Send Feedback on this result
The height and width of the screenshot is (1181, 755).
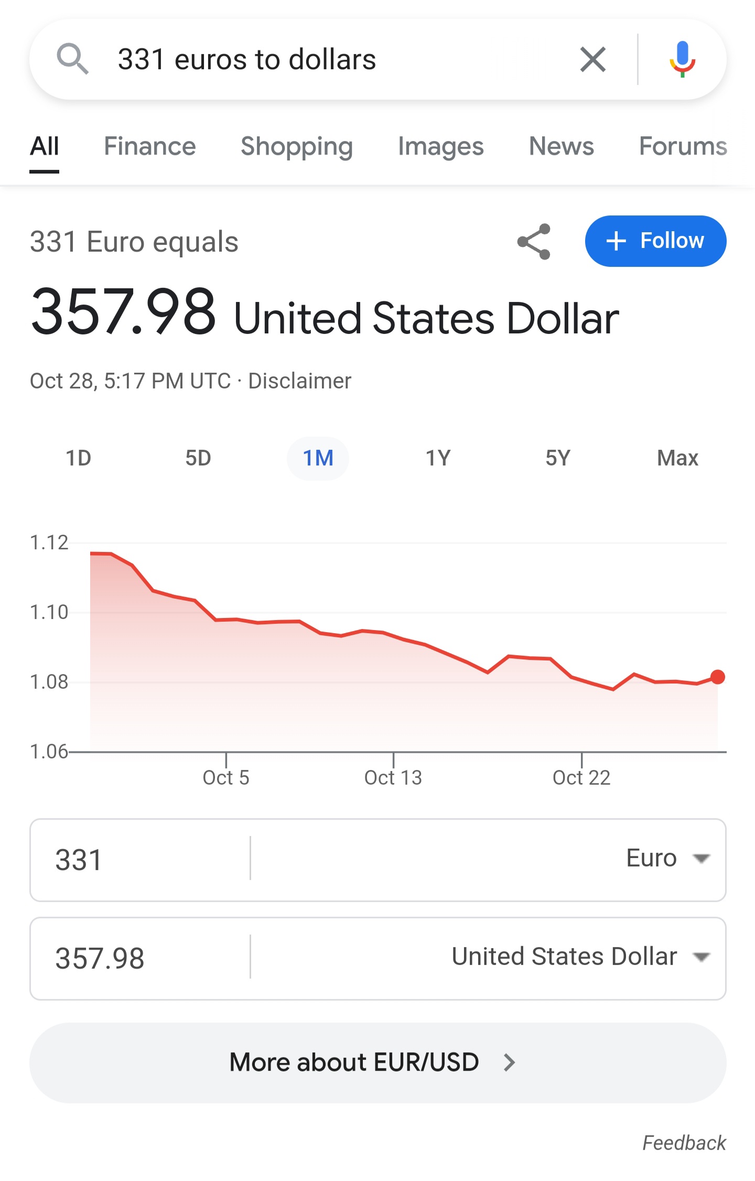coord(684,1143)
